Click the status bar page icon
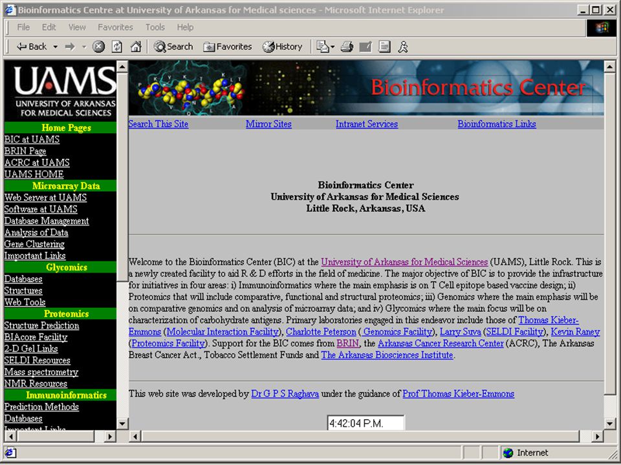 pyautogui.click(x=10, y=453)
